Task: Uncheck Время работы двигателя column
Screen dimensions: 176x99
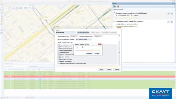Action: pos(59,60)
